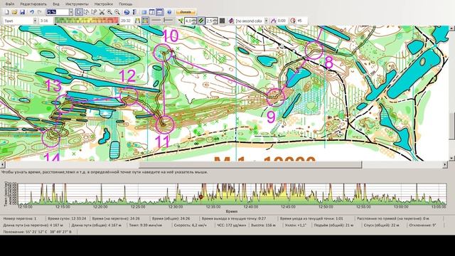
Task: Click control 8 circle on map
Action: coord(314,50)
